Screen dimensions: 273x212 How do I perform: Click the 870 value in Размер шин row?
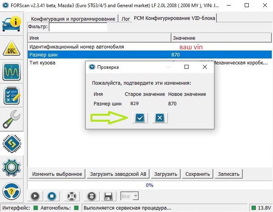(175, 55)
